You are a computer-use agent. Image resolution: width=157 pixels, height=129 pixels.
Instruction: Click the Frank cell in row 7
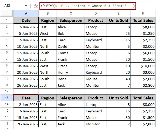71,59
